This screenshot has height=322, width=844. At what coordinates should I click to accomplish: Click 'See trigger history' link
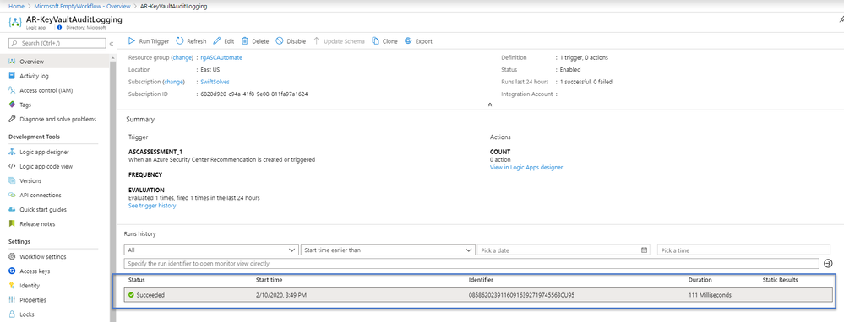[x=152, y=206]
